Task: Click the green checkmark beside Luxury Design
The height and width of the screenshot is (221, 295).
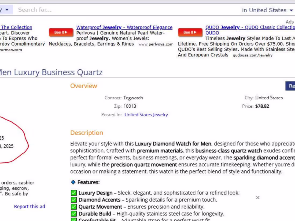Action: coord(73,192)
